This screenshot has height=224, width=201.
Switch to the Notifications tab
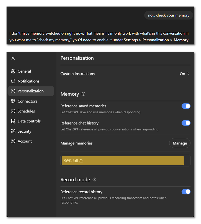31,81
